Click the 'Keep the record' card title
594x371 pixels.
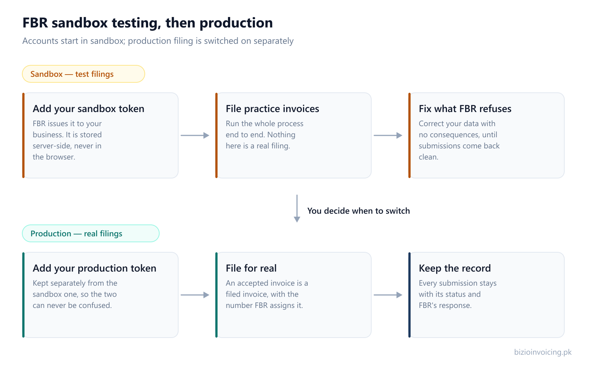[455, 268]
